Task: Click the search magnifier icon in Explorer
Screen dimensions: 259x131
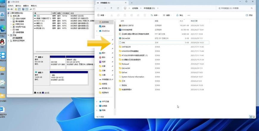Action: [252, 8]
